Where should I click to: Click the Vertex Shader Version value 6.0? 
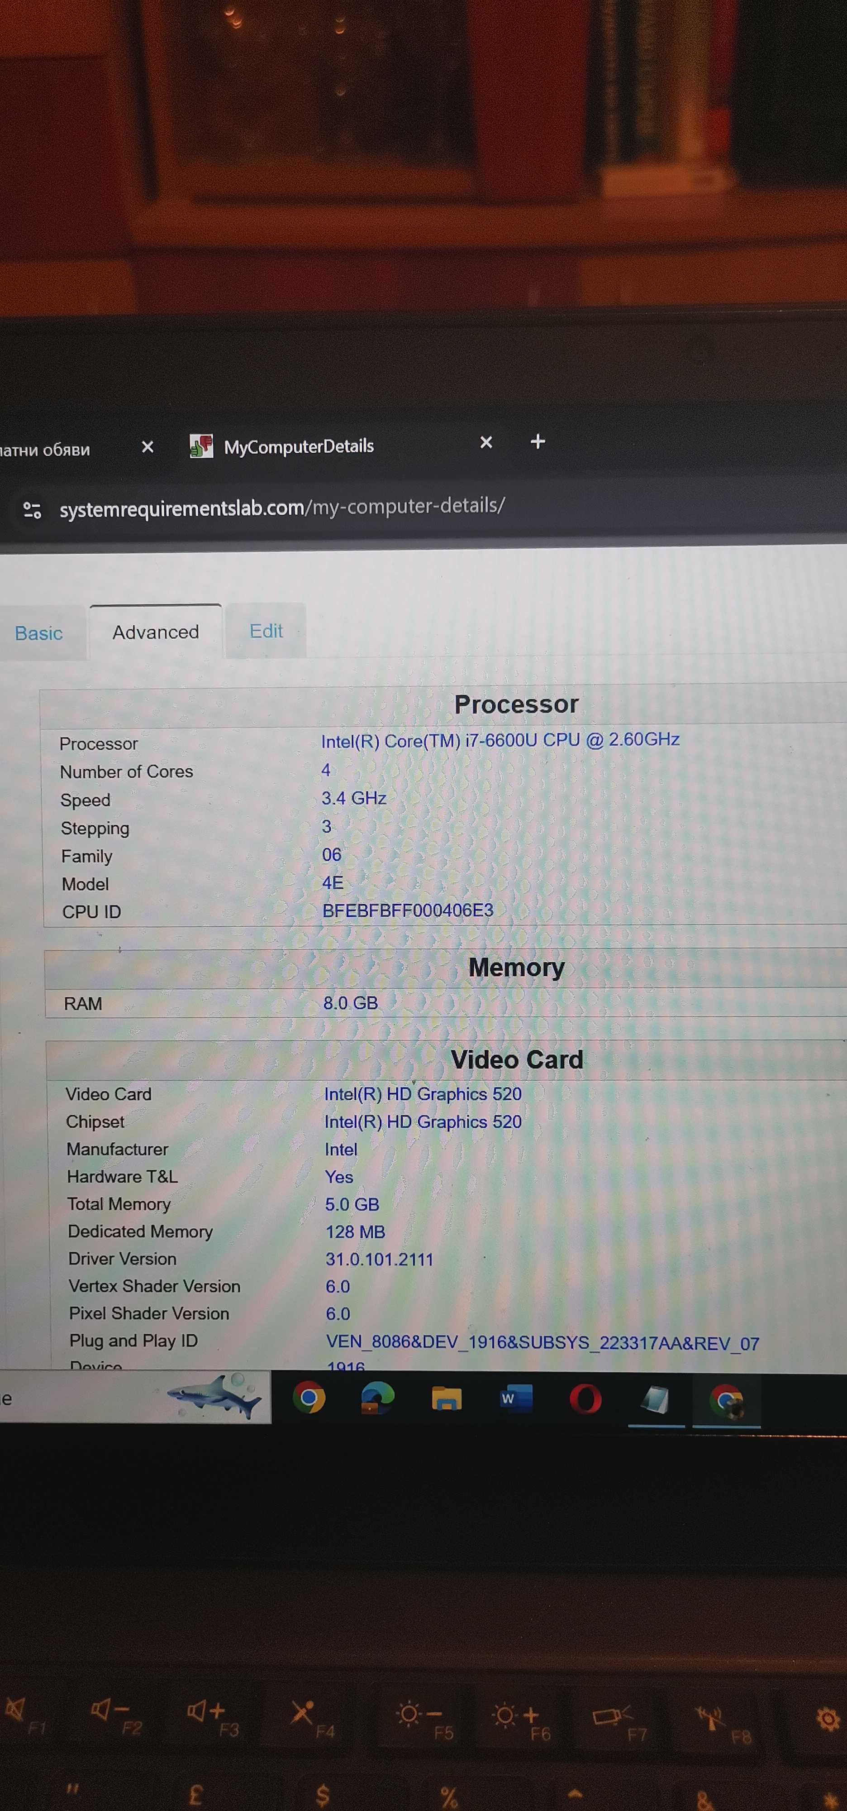click(x=338, y=1287)
